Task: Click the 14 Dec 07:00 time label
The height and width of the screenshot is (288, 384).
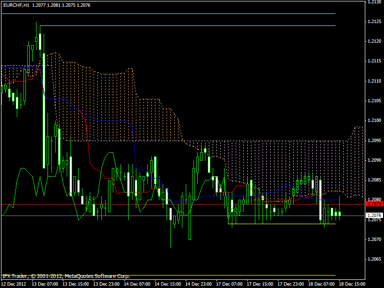Action: point(137,284)
